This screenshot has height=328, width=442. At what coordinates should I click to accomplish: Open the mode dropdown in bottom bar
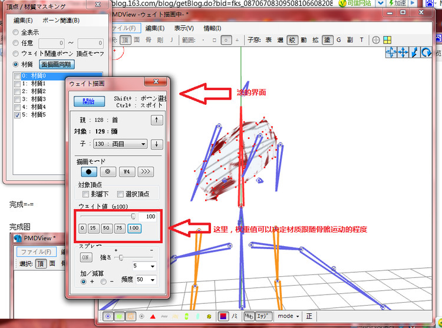288,316
